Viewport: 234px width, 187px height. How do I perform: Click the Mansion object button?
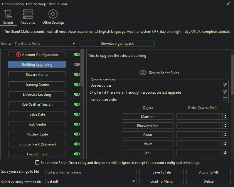click(x=148, y=116)
